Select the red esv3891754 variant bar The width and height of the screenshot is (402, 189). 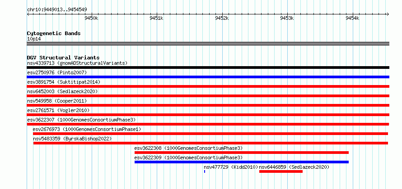208,86
